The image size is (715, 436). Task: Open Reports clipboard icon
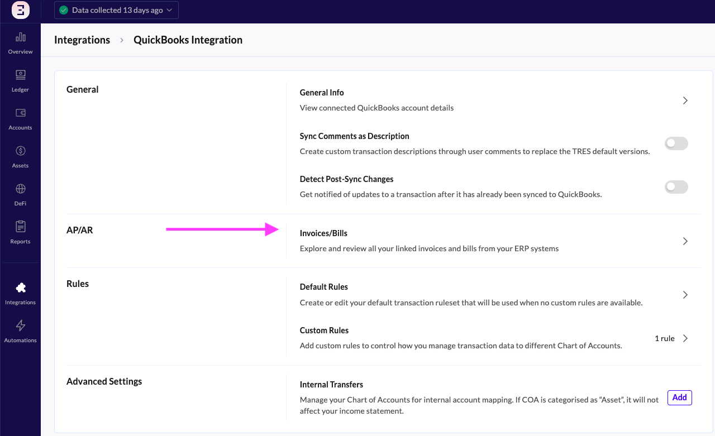pyautogui.click(x=21, y=227)
